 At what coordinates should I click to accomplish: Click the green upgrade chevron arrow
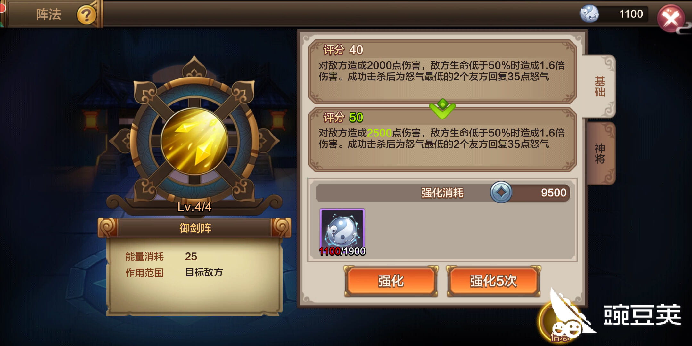(x=442, y=109)
